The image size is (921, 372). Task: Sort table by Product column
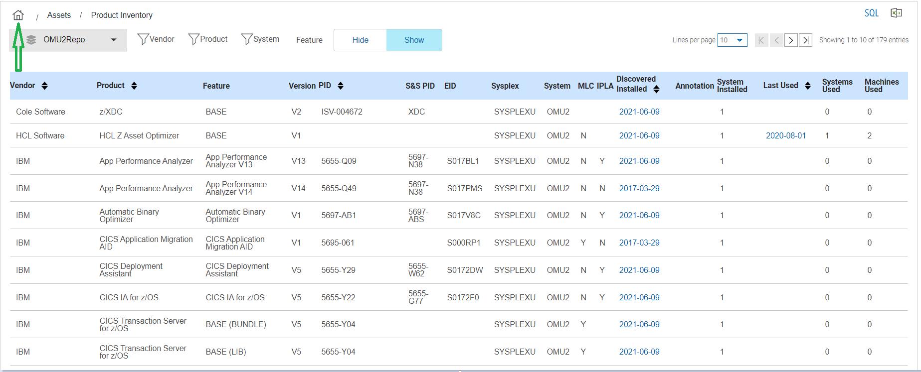tap(134, 86)
